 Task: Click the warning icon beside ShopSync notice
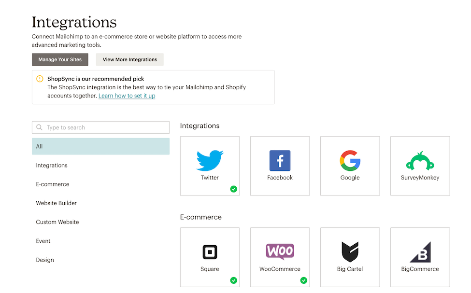pos(39,78)
